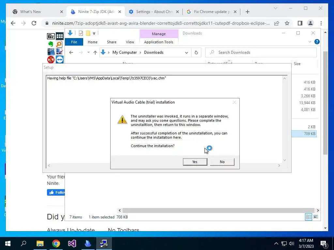Viewport: 334px width, 250px height.
Task: Click the Explorer horizontal scrollbar
Action: pyautogui.click(x=219, y=211)
